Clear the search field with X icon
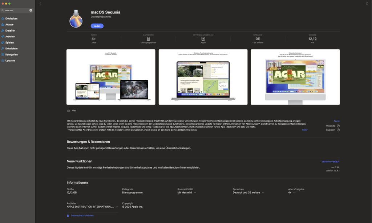Image resolution: width=372 pixels, height=223 pixels. 31,10
